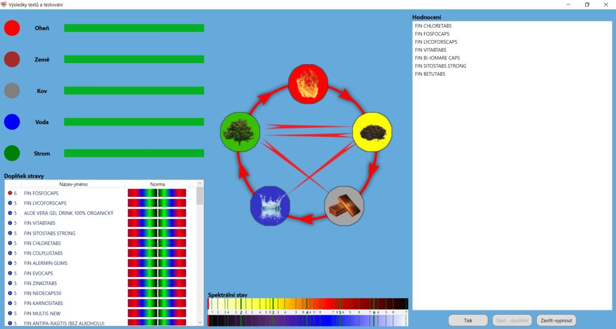
Task: Select FIN BI-IOMARE CAPS in Hodnocení list
Action: (437, 58)
